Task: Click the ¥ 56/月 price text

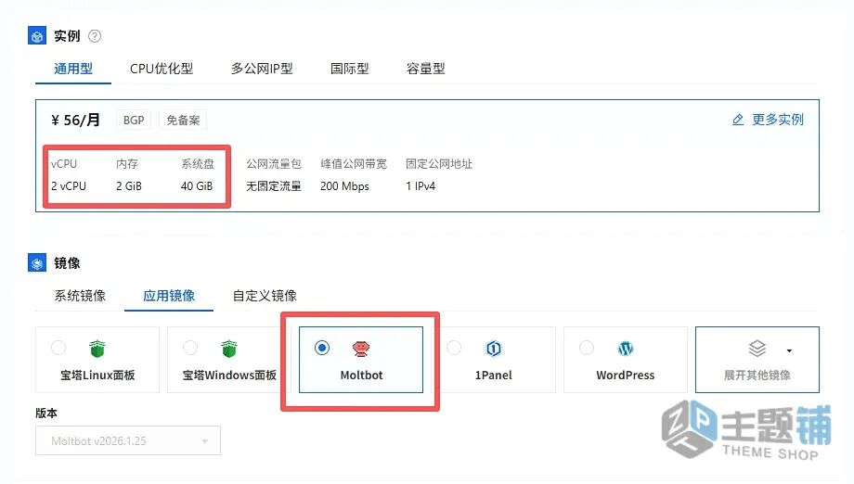Action: (76, 121)
